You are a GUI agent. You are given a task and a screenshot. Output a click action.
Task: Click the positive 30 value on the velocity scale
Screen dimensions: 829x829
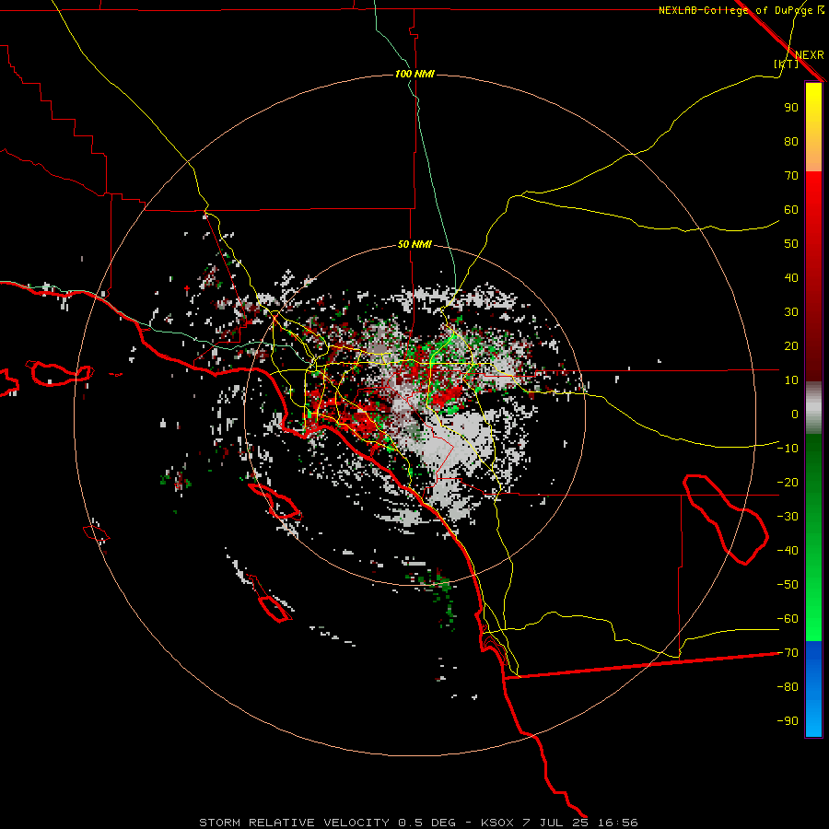791,312
